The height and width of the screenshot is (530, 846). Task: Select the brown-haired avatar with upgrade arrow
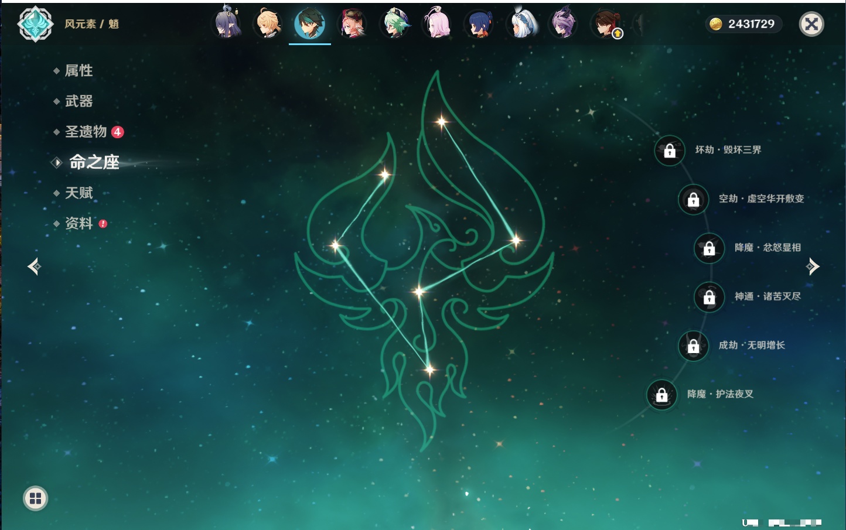606,24
